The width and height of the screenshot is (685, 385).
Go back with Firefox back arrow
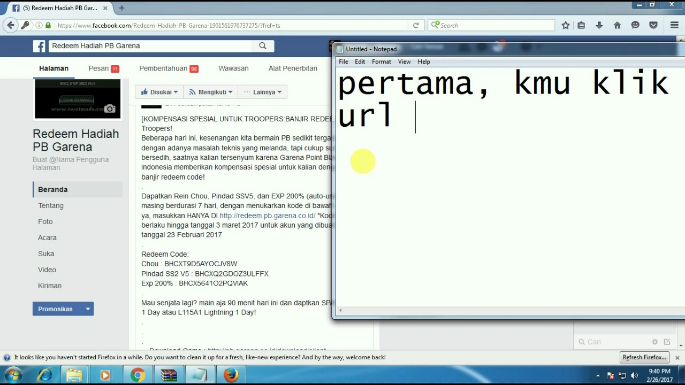(10, 25)
